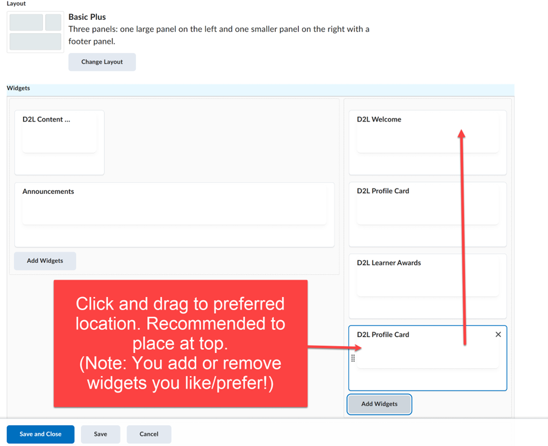
Task: Grab the drag handle on the selected widget
Action: (x=353, y=358)
